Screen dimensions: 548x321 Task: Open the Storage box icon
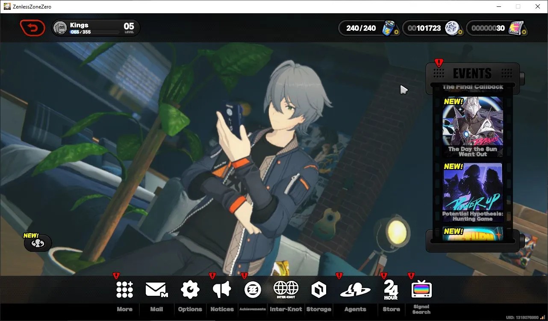pos(319,290)
